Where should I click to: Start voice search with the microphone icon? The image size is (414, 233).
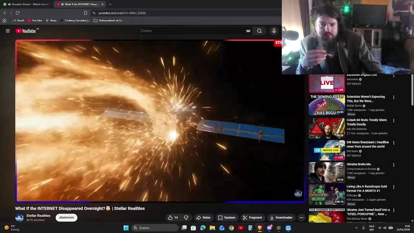(274, 31)
